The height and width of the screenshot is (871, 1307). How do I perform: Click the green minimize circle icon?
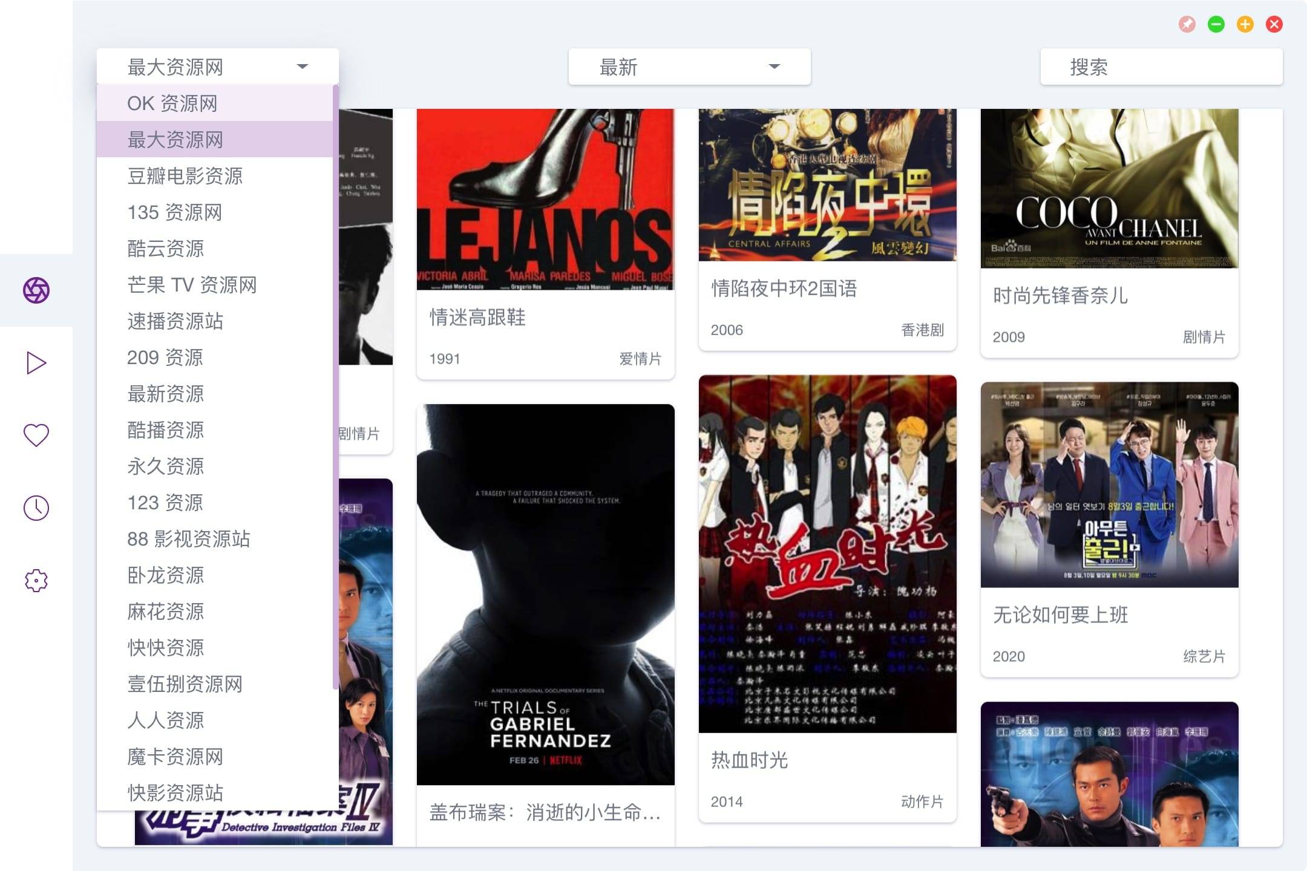click(x=1216, y=24)
